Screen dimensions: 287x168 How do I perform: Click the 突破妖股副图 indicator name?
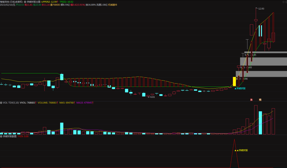pyautogui.click(x=10, y=136)
